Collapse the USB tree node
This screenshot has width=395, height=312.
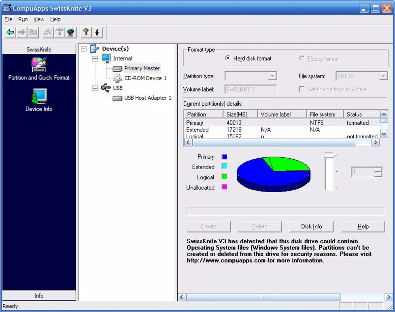pyautogui.click(x=95, y=88)
